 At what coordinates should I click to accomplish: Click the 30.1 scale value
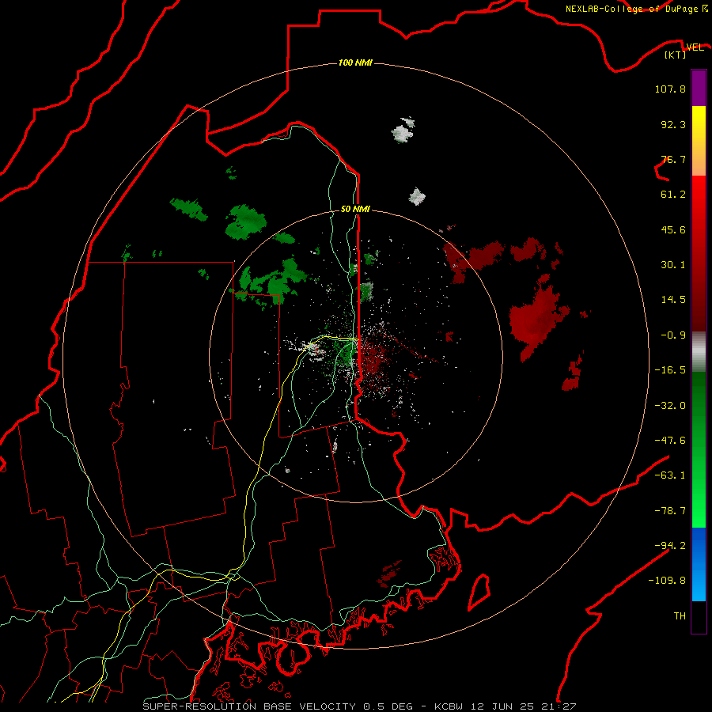tap(673, 265)
